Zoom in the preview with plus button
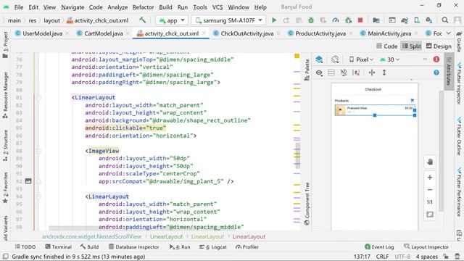The image size is (464, 261). pos(430,177)
